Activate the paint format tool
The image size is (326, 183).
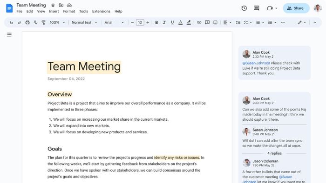(x=43, y=22)
